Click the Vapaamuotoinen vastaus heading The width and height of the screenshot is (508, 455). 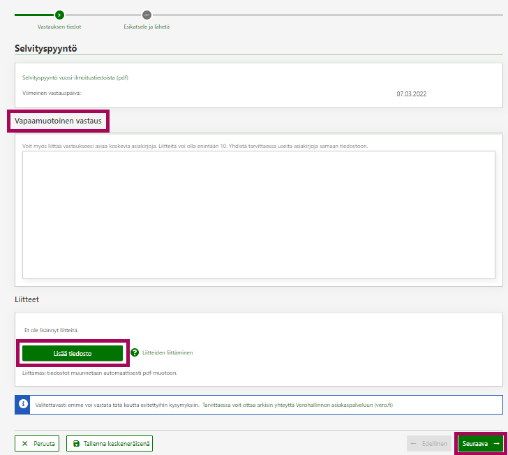(59, 121)
